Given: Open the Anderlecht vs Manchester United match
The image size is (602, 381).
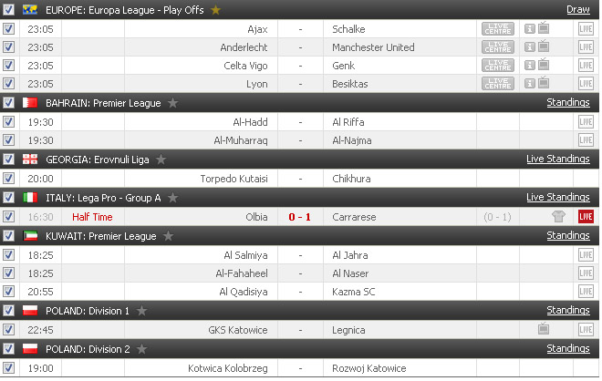Looking at the screenshot, I should tap(299, 47).
